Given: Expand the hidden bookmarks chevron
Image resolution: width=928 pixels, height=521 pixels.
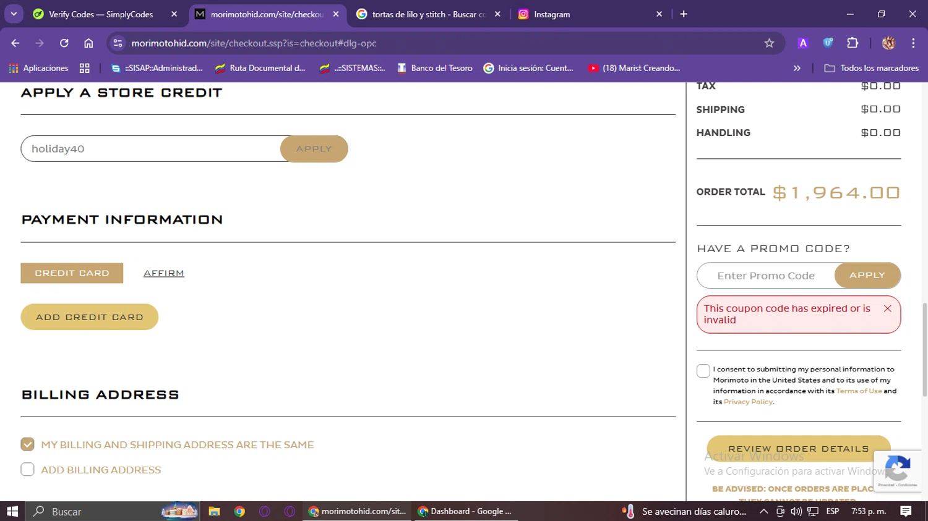Looking at the screenshot, I should (x=797, y=68).
